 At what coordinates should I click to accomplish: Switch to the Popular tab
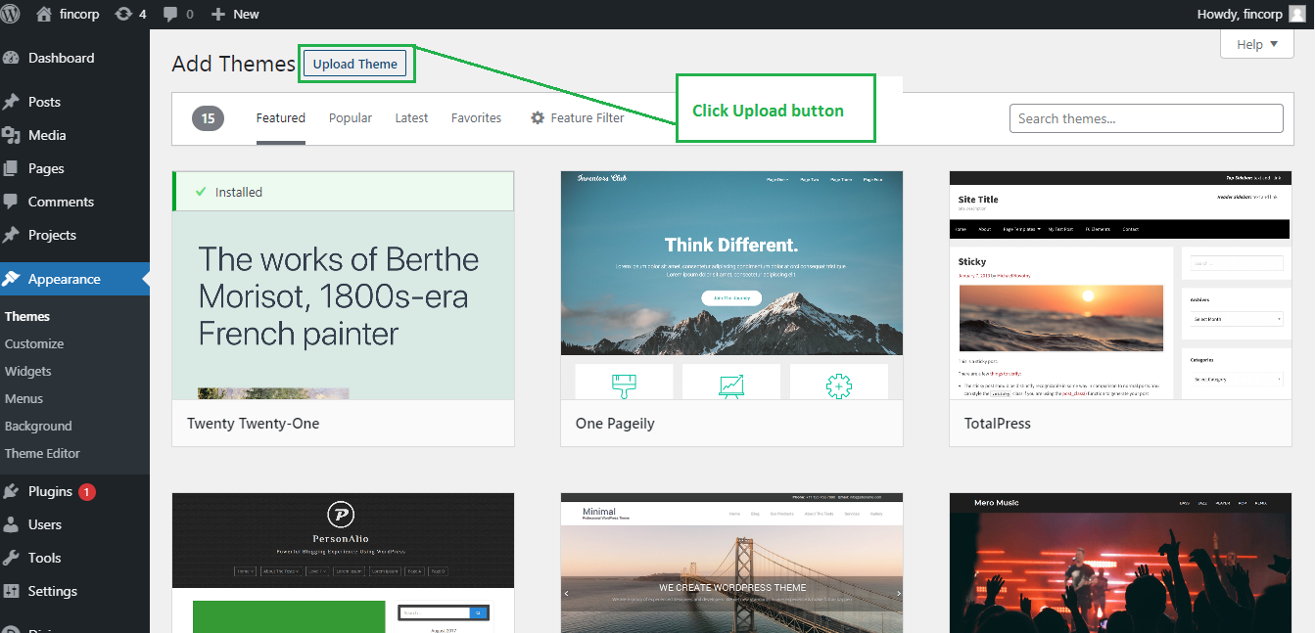point(351,117)
